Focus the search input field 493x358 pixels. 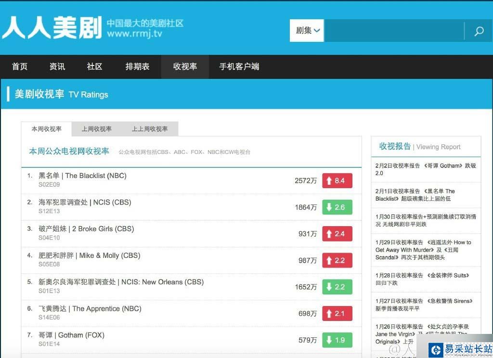(394, 30)
